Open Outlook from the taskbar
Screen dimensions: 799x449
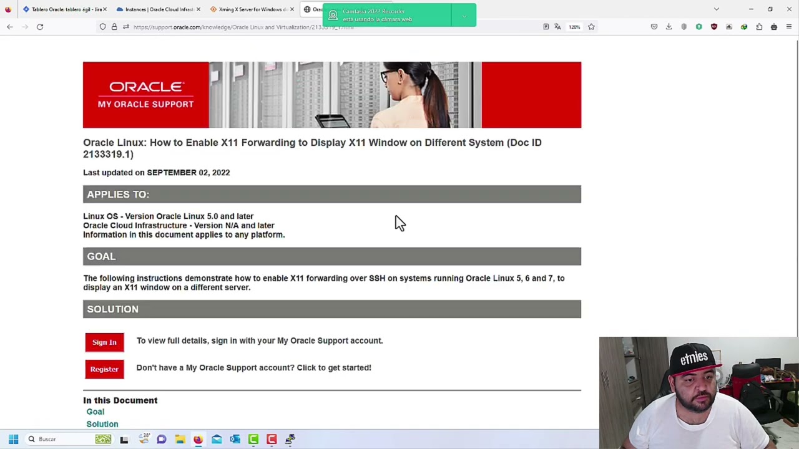235,439
